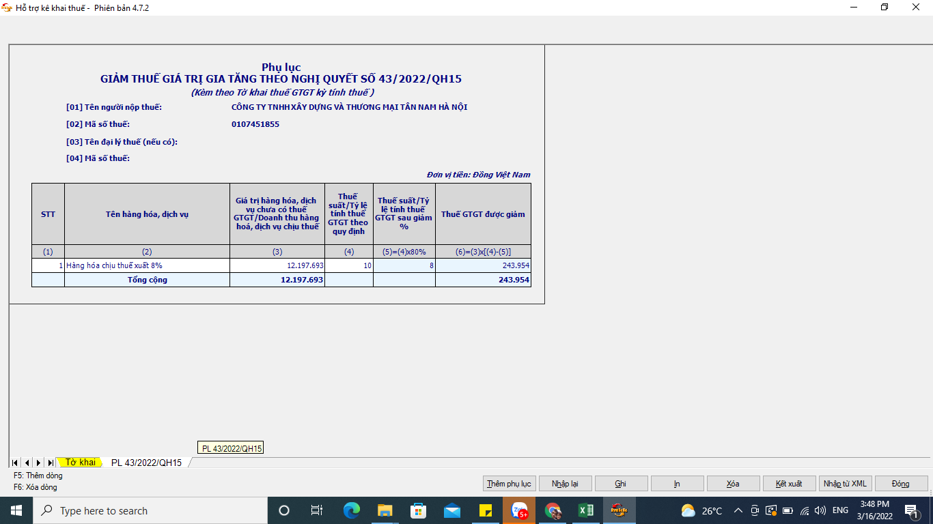This screenshot has width=933, height=524.
Task: Select the value cell 12.197.693 in row 1
Action: (277, 265)
